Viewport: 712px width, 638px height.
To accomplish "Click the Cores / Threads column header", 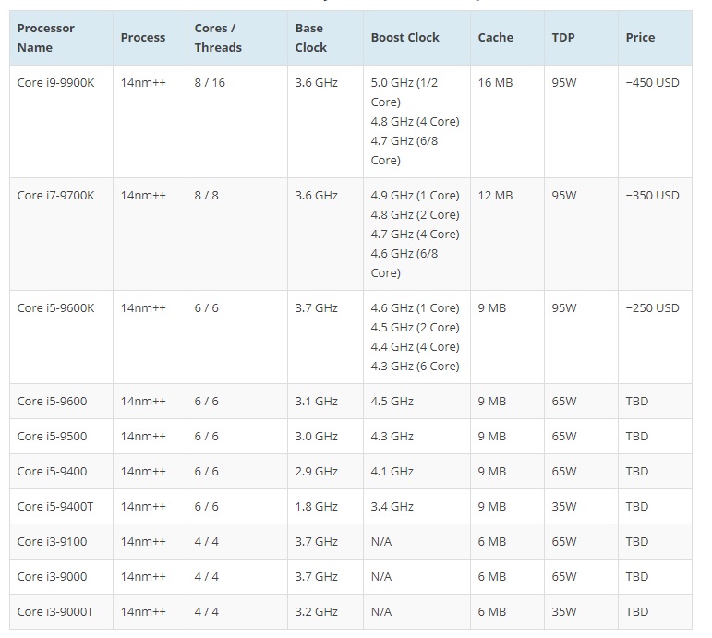I will (237, 38).
